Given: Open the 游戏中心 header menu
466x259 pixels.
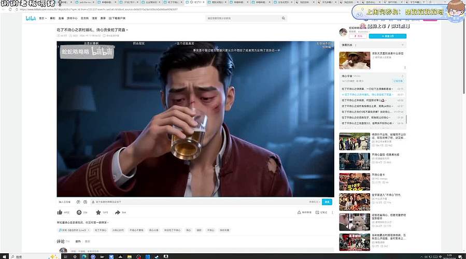Looking at the screenshot, I should [72, 18].
